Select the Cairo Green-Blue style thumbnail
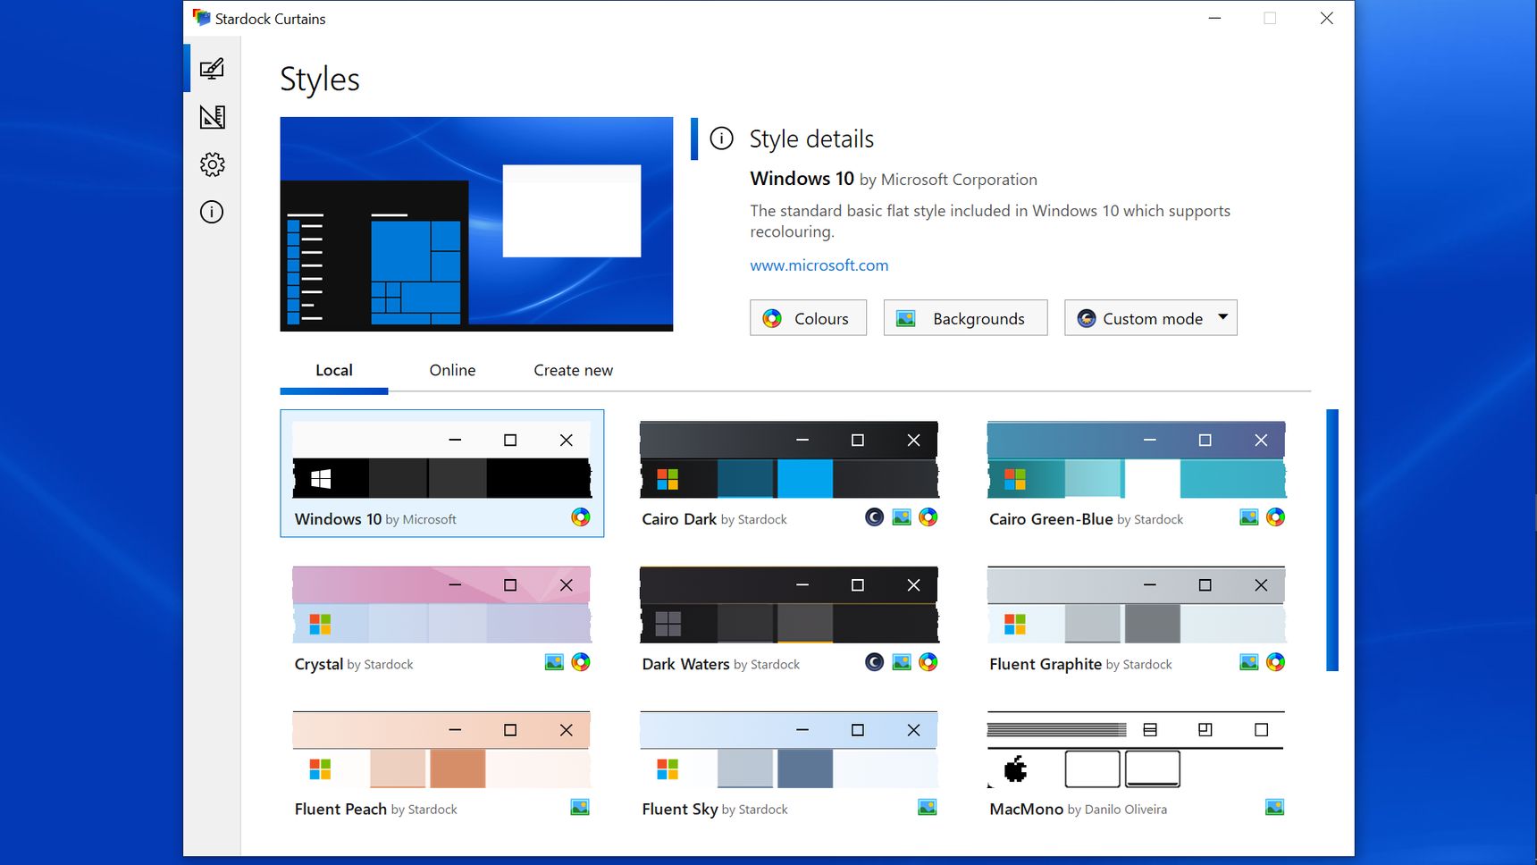The image size is (1537, 865). click(1137, 459)
